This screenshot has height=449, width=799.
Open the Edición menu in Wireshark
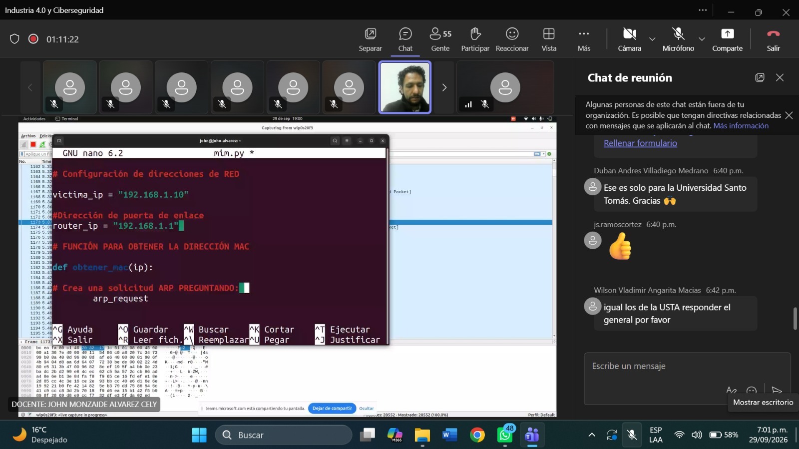(x=46, y=136)
